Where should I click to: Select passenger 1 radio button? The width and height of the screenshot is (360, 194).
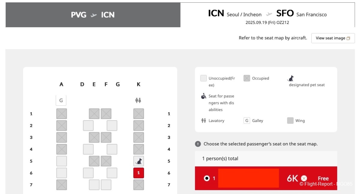(207, 178)
